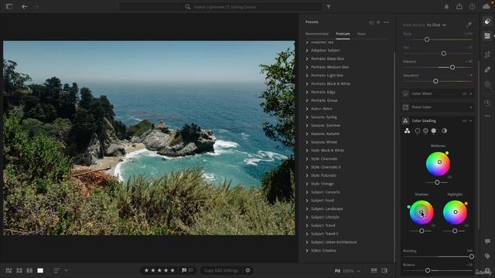Expand the Point Color section
Screen dimensions: 495x278
[x=471, y=107]
